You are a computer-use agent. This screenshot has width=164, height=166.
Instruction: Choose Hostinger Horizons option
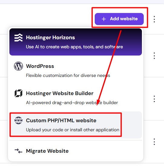point(76,42)
